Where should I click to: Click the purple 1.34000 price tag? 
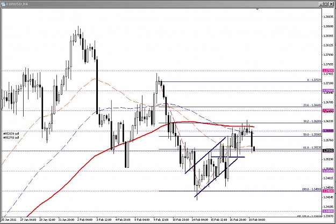[x=328, y=211]
